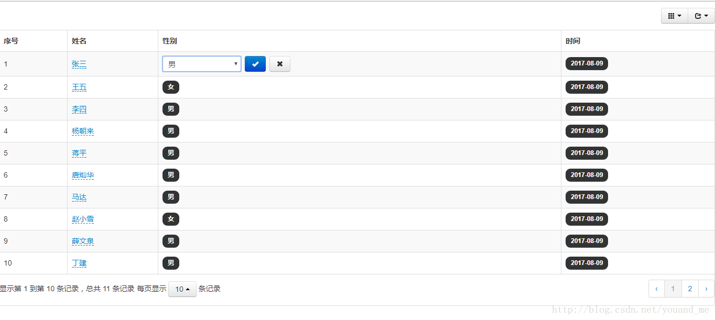Click the 2017-08-09 date badge in row 7
The width and height of the screenshot is (715, 320).
tap(587, 197)
